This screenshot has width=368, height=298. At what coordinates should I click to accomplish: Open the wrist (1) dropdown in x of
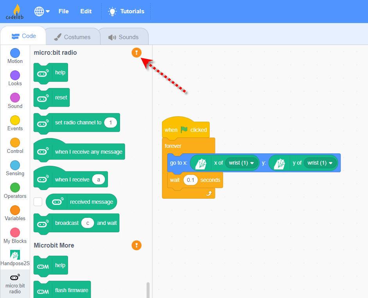point(242,163)
